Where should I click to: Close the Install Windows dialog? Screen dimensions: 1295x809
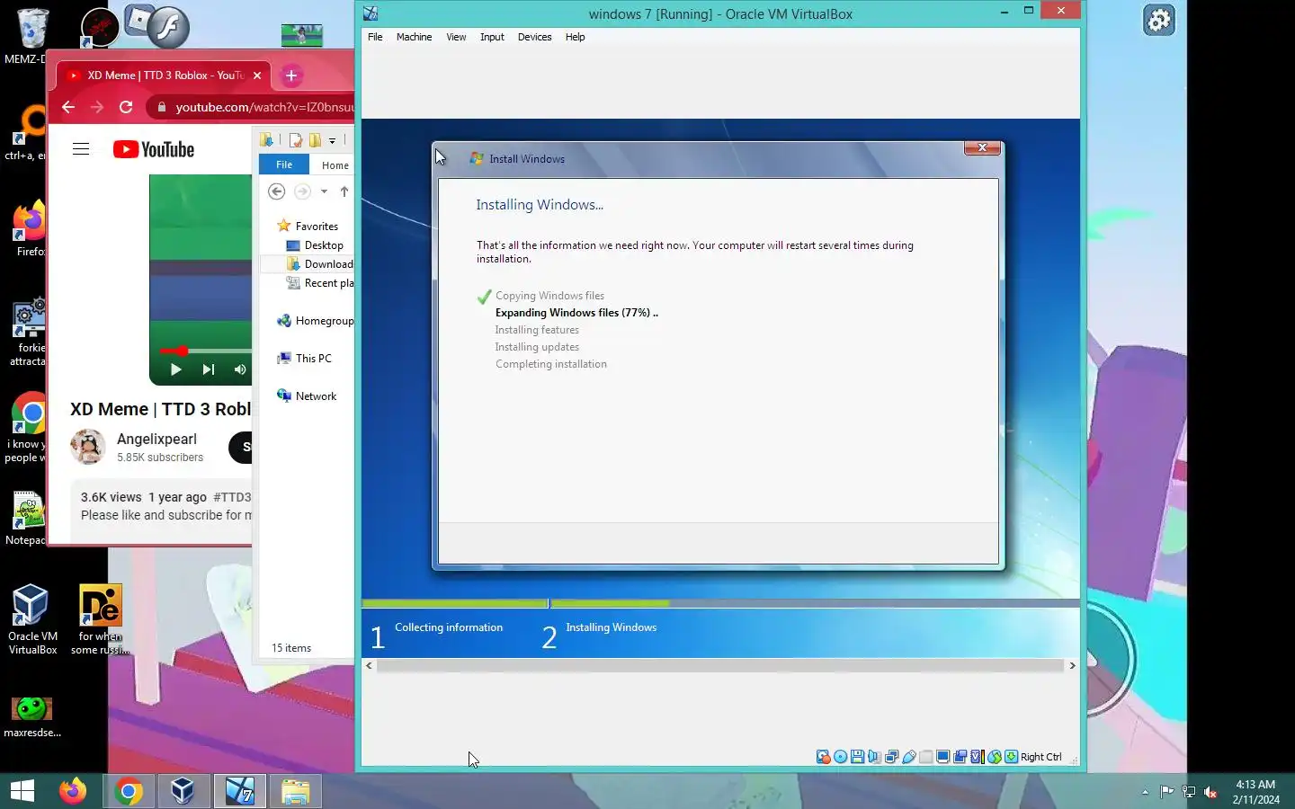pyautogui.click(x=982, y=147)
